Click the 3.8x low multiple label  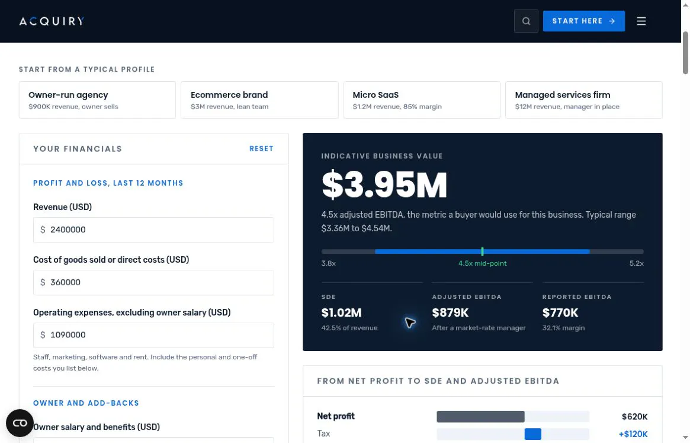tap(328, 263)
